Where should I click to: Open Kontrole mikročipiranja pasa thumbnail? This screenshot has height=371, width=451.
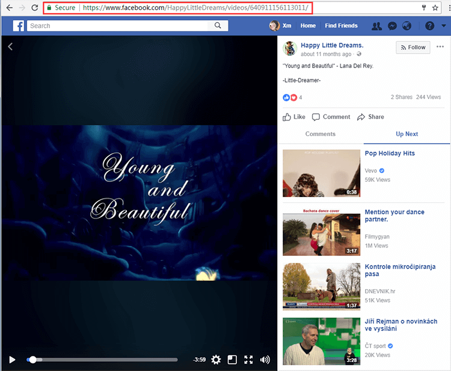tap(321, 287)
